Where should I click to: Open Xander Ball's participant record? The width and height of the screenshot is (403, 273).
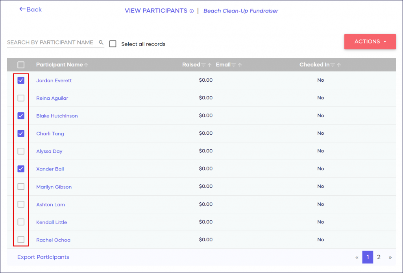(x=50, y=169)
